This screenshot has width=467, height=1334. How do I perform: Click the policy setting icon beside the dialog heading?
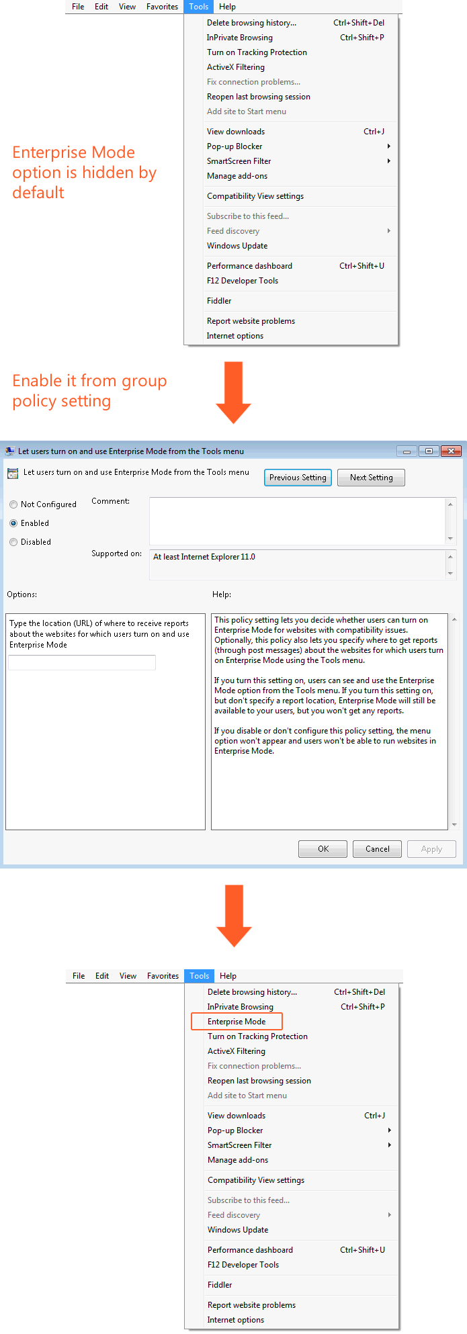click(12, 474)
